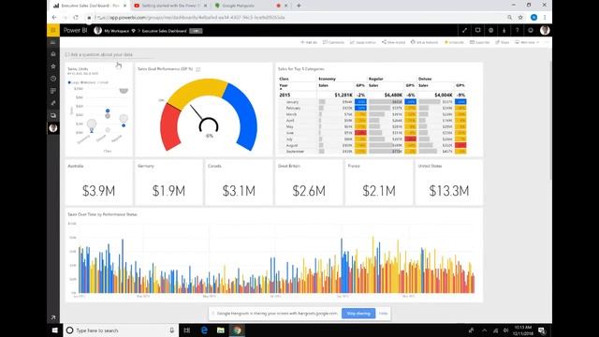The width and height of the screenshot is (599, 337).
Task: Click the browser address bar
Action: pos(298,18)
